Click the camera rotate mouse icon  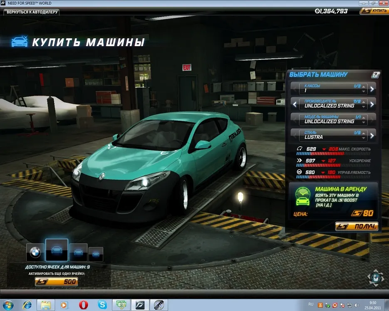(376, 278)
